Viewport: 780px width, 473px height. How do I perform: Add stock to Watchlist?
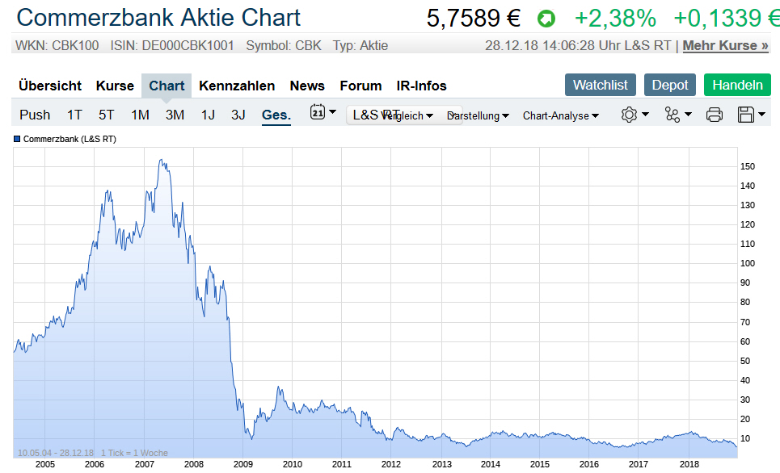coord(601,85)
